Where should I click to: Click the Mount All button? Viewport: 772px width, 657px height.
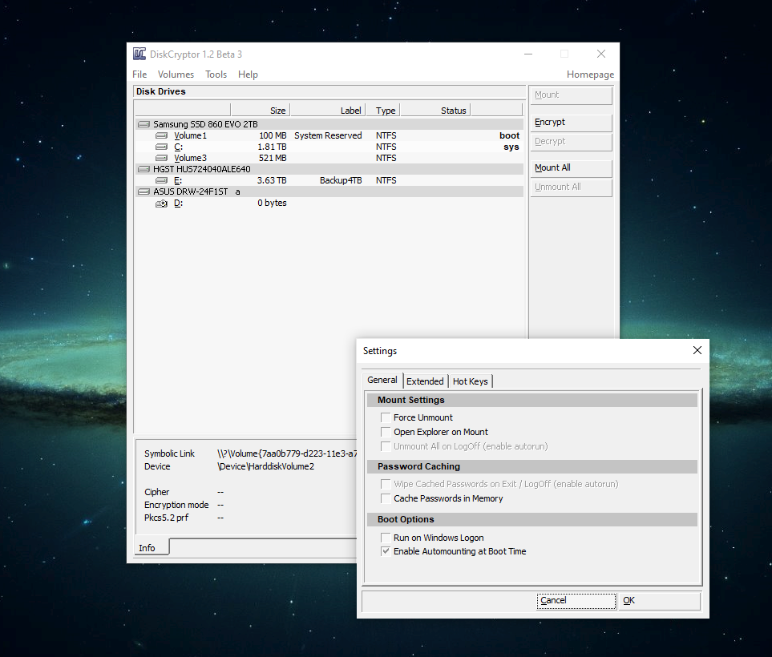click(571, 168)
